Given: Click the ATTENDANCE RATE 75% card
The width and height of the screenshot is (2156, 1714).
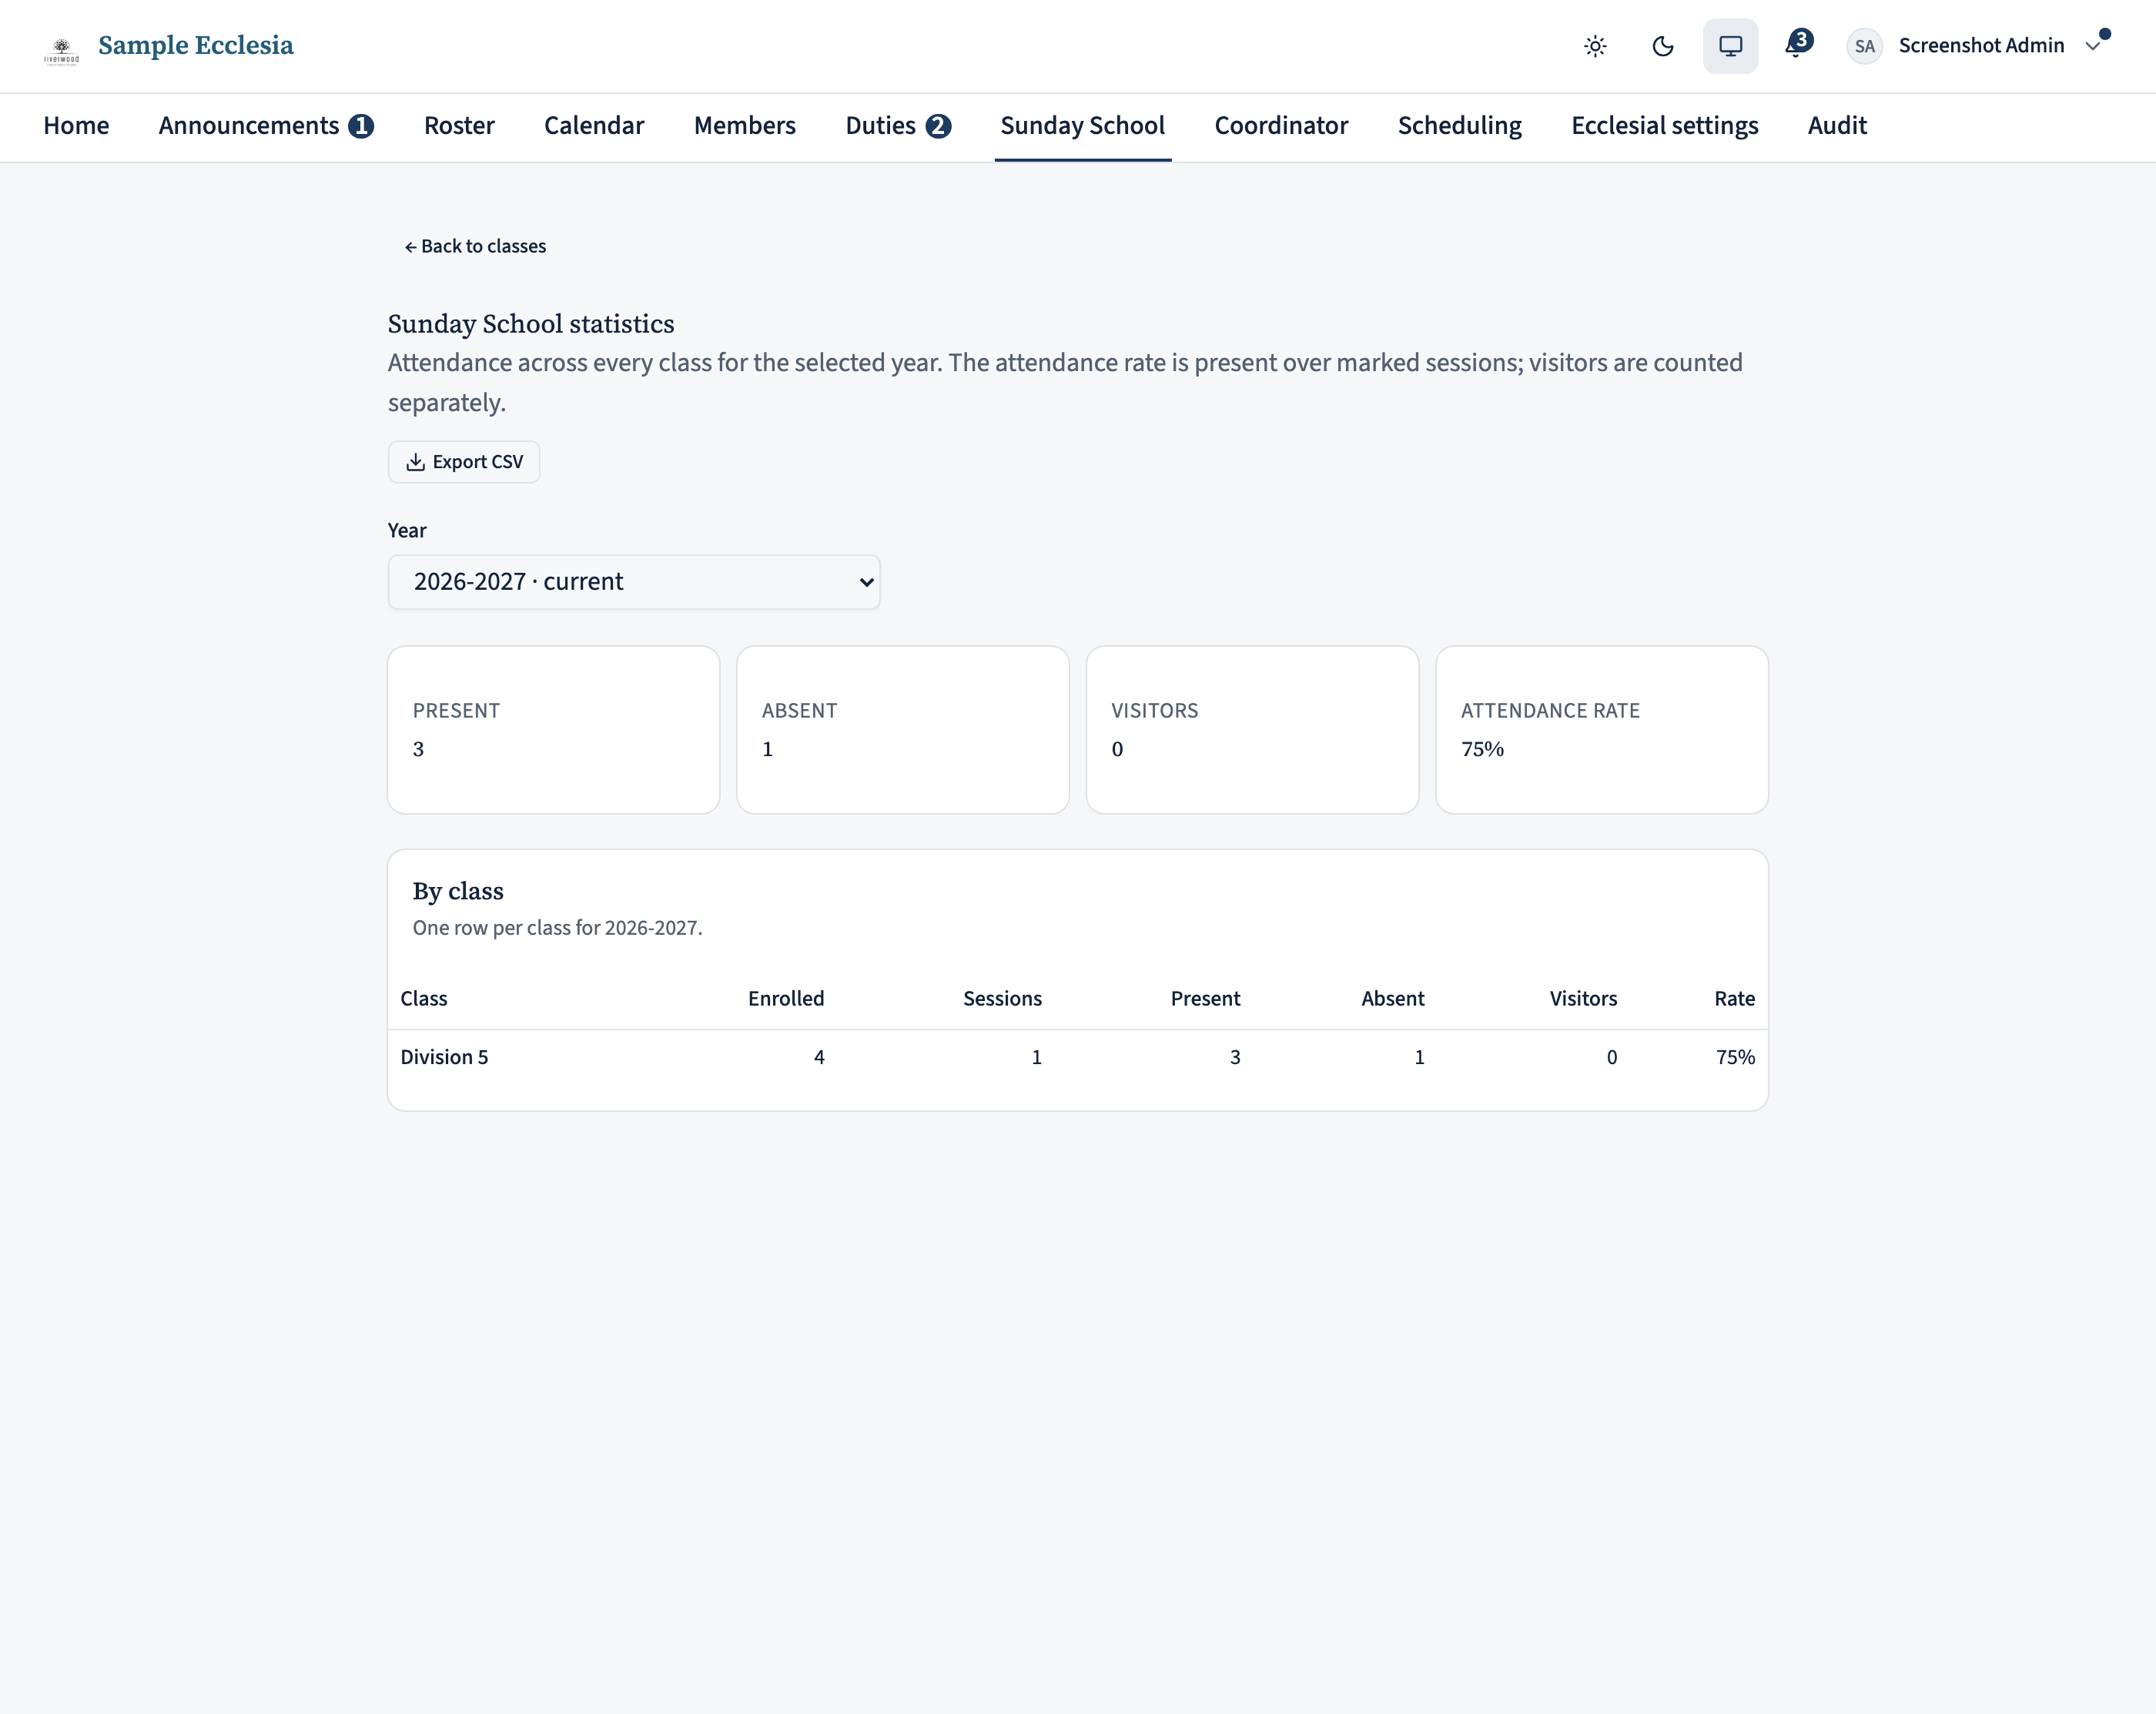Looking at the screenshot, I should click(1601, 730).
